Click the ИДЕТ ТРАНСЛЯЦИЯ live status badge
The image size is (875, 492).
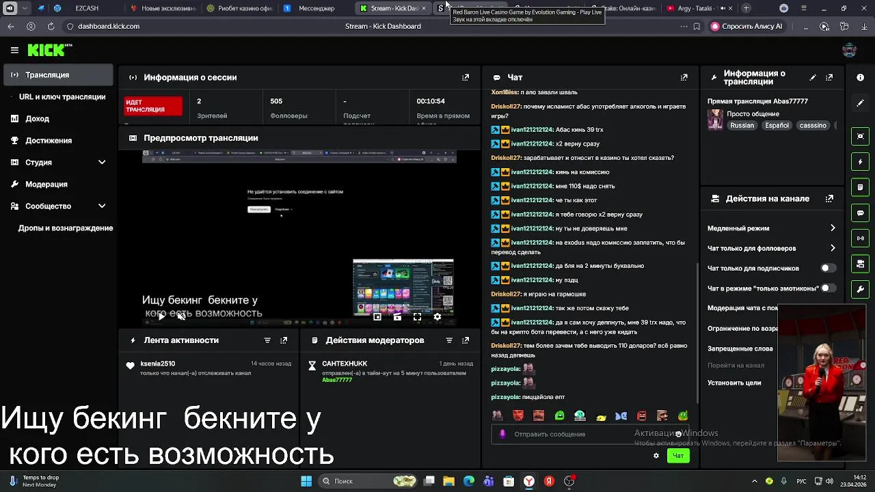pos(154,106)
